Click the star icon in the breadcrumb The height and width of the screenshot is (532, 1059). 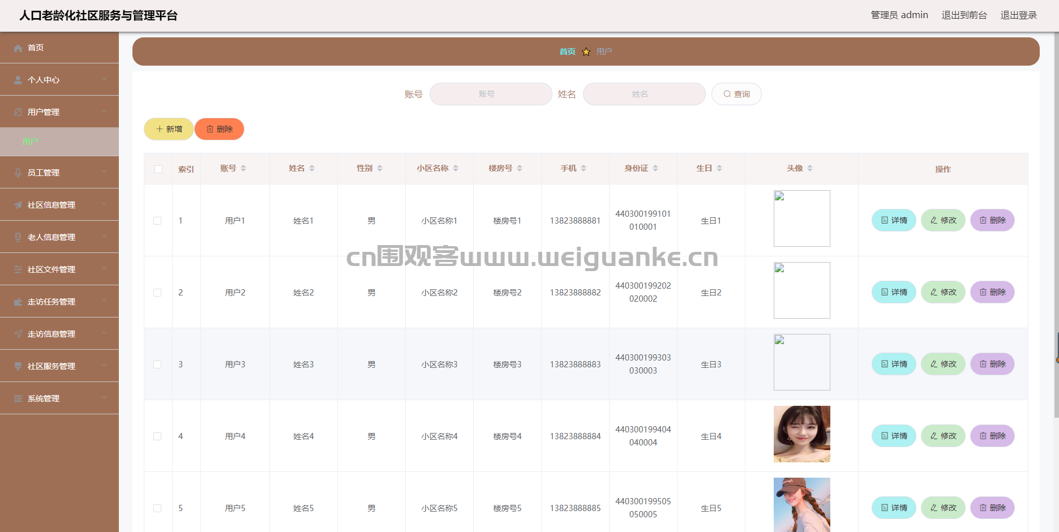coord(586,52)
